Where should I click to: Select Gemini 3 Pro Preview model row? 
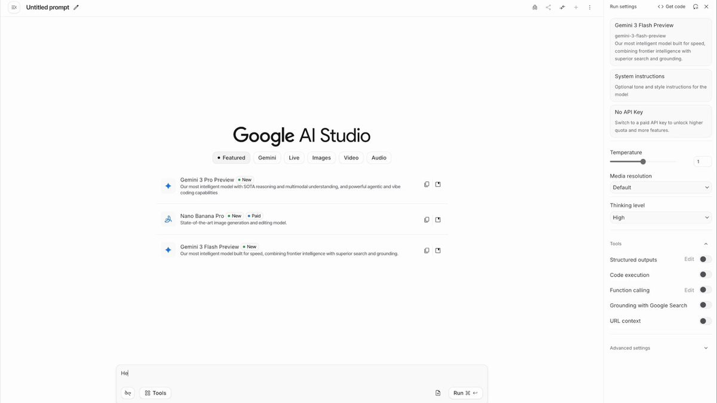pos(302,186)
